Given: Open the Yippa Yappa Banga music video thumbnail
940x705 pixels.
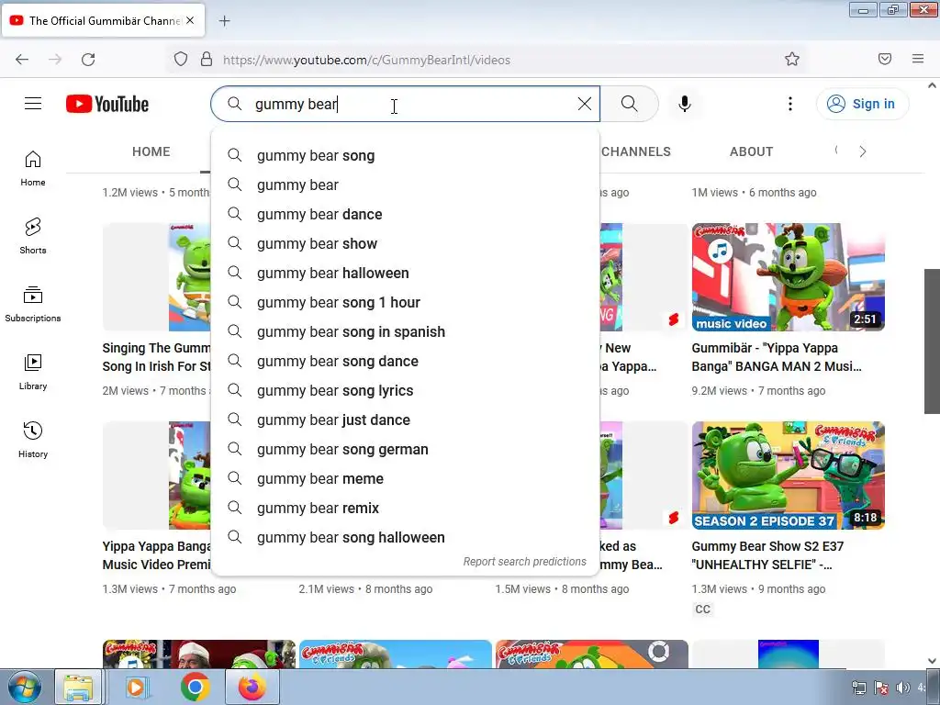Looking at the screenshot, I should 788,277.
